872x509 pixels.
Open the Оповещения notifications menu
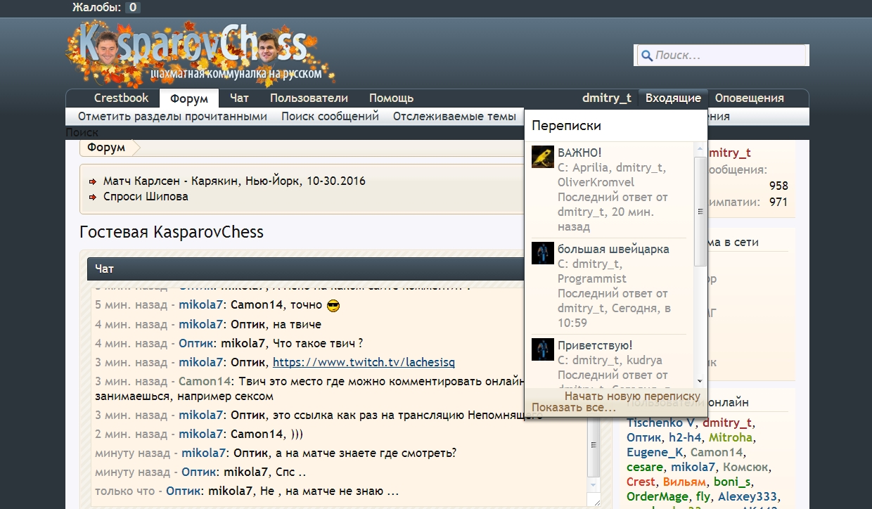click(749, 98)
